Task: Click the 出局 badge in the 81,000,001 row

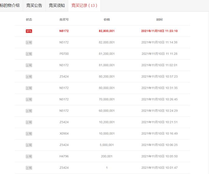Action: (x=29, y=65)
